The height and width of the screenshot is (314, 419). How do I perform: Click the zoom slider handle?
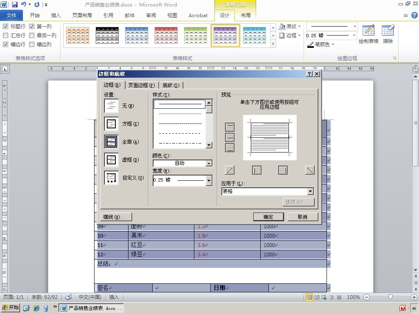coord(390,297)
